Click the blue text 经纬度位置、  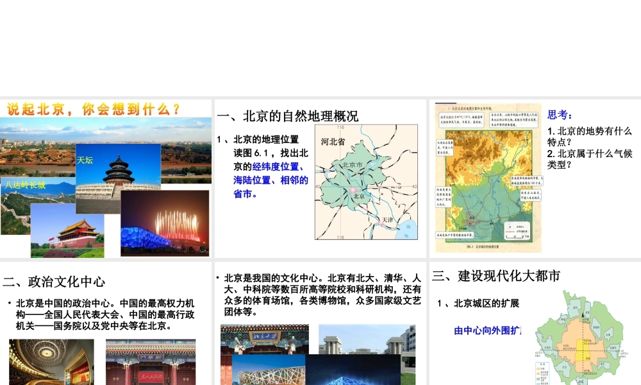(x=279, y=167)
